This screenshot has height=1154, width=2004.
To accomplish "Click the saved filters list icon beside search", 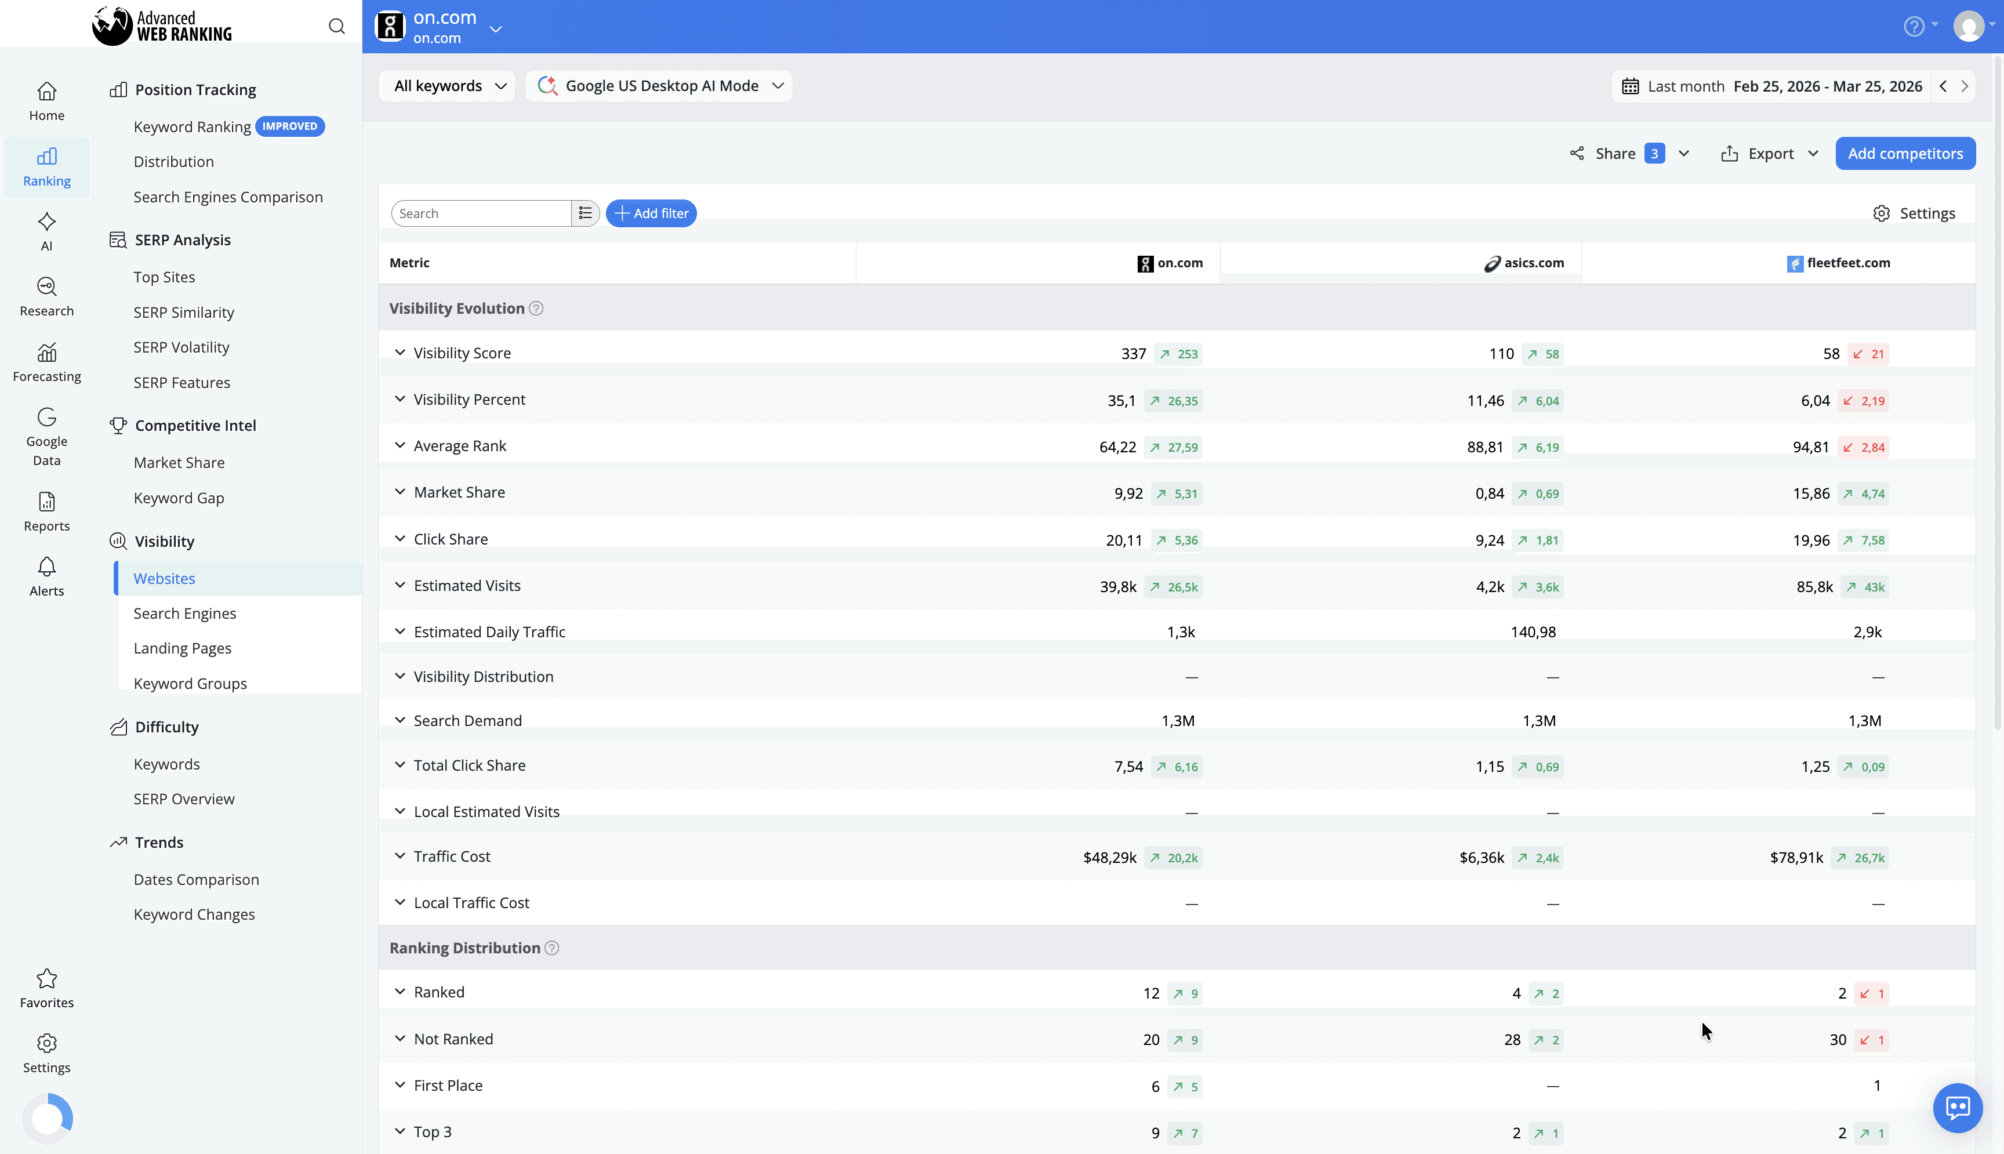I will (586, 212).
